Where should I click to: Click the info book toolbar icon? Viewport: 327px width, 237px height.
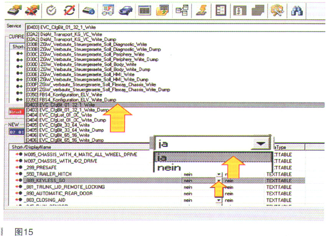(240, 10)
